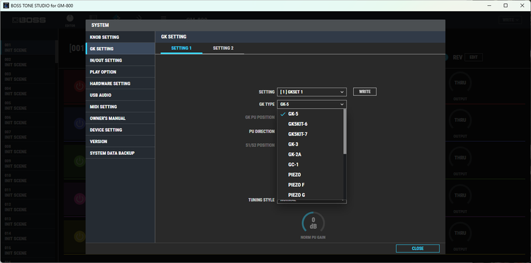531x263 pixels.
Task: Open the TUNING STYLE dropdown behind the list
Action: 311,201
